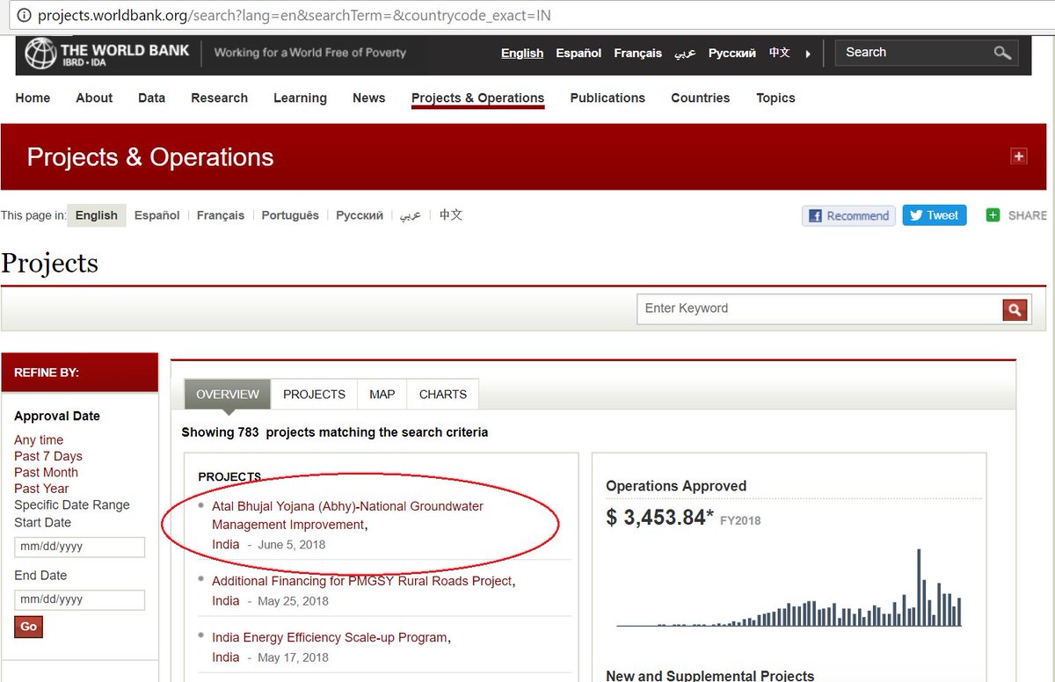Click the Start Date field
Image resolution: width=1055 pixels, height=682 pixels.
click(x=79, y=547)
